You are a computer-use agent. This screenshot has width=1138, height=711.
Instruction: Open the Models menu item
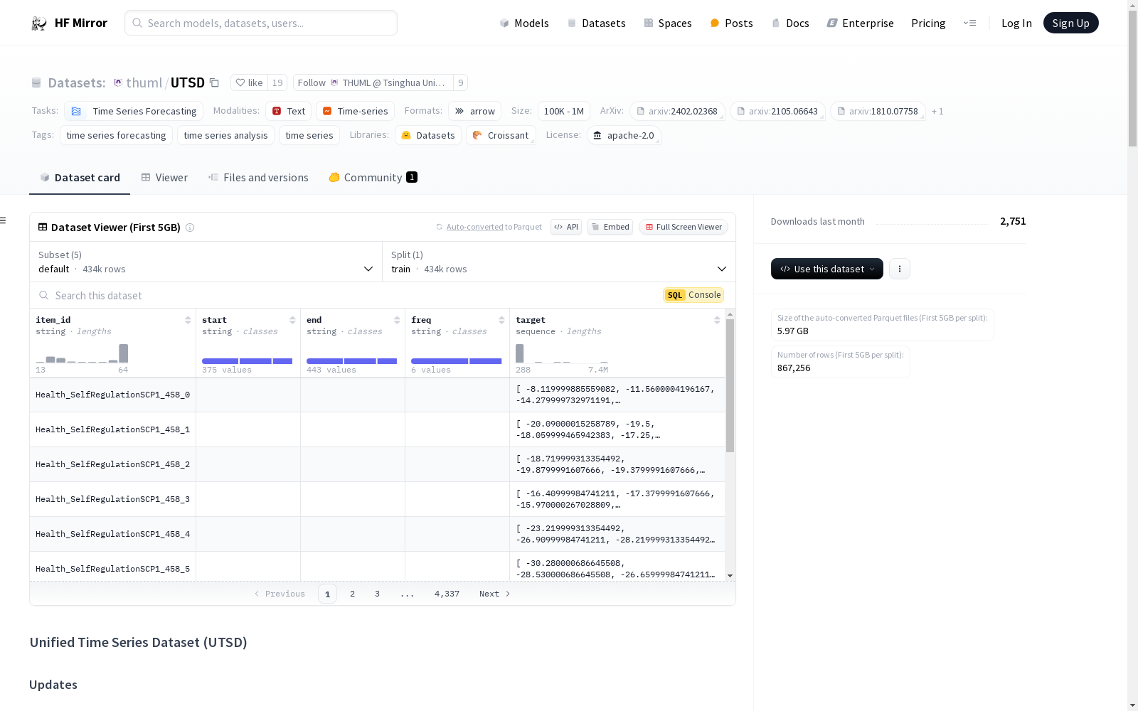point(524,23)
